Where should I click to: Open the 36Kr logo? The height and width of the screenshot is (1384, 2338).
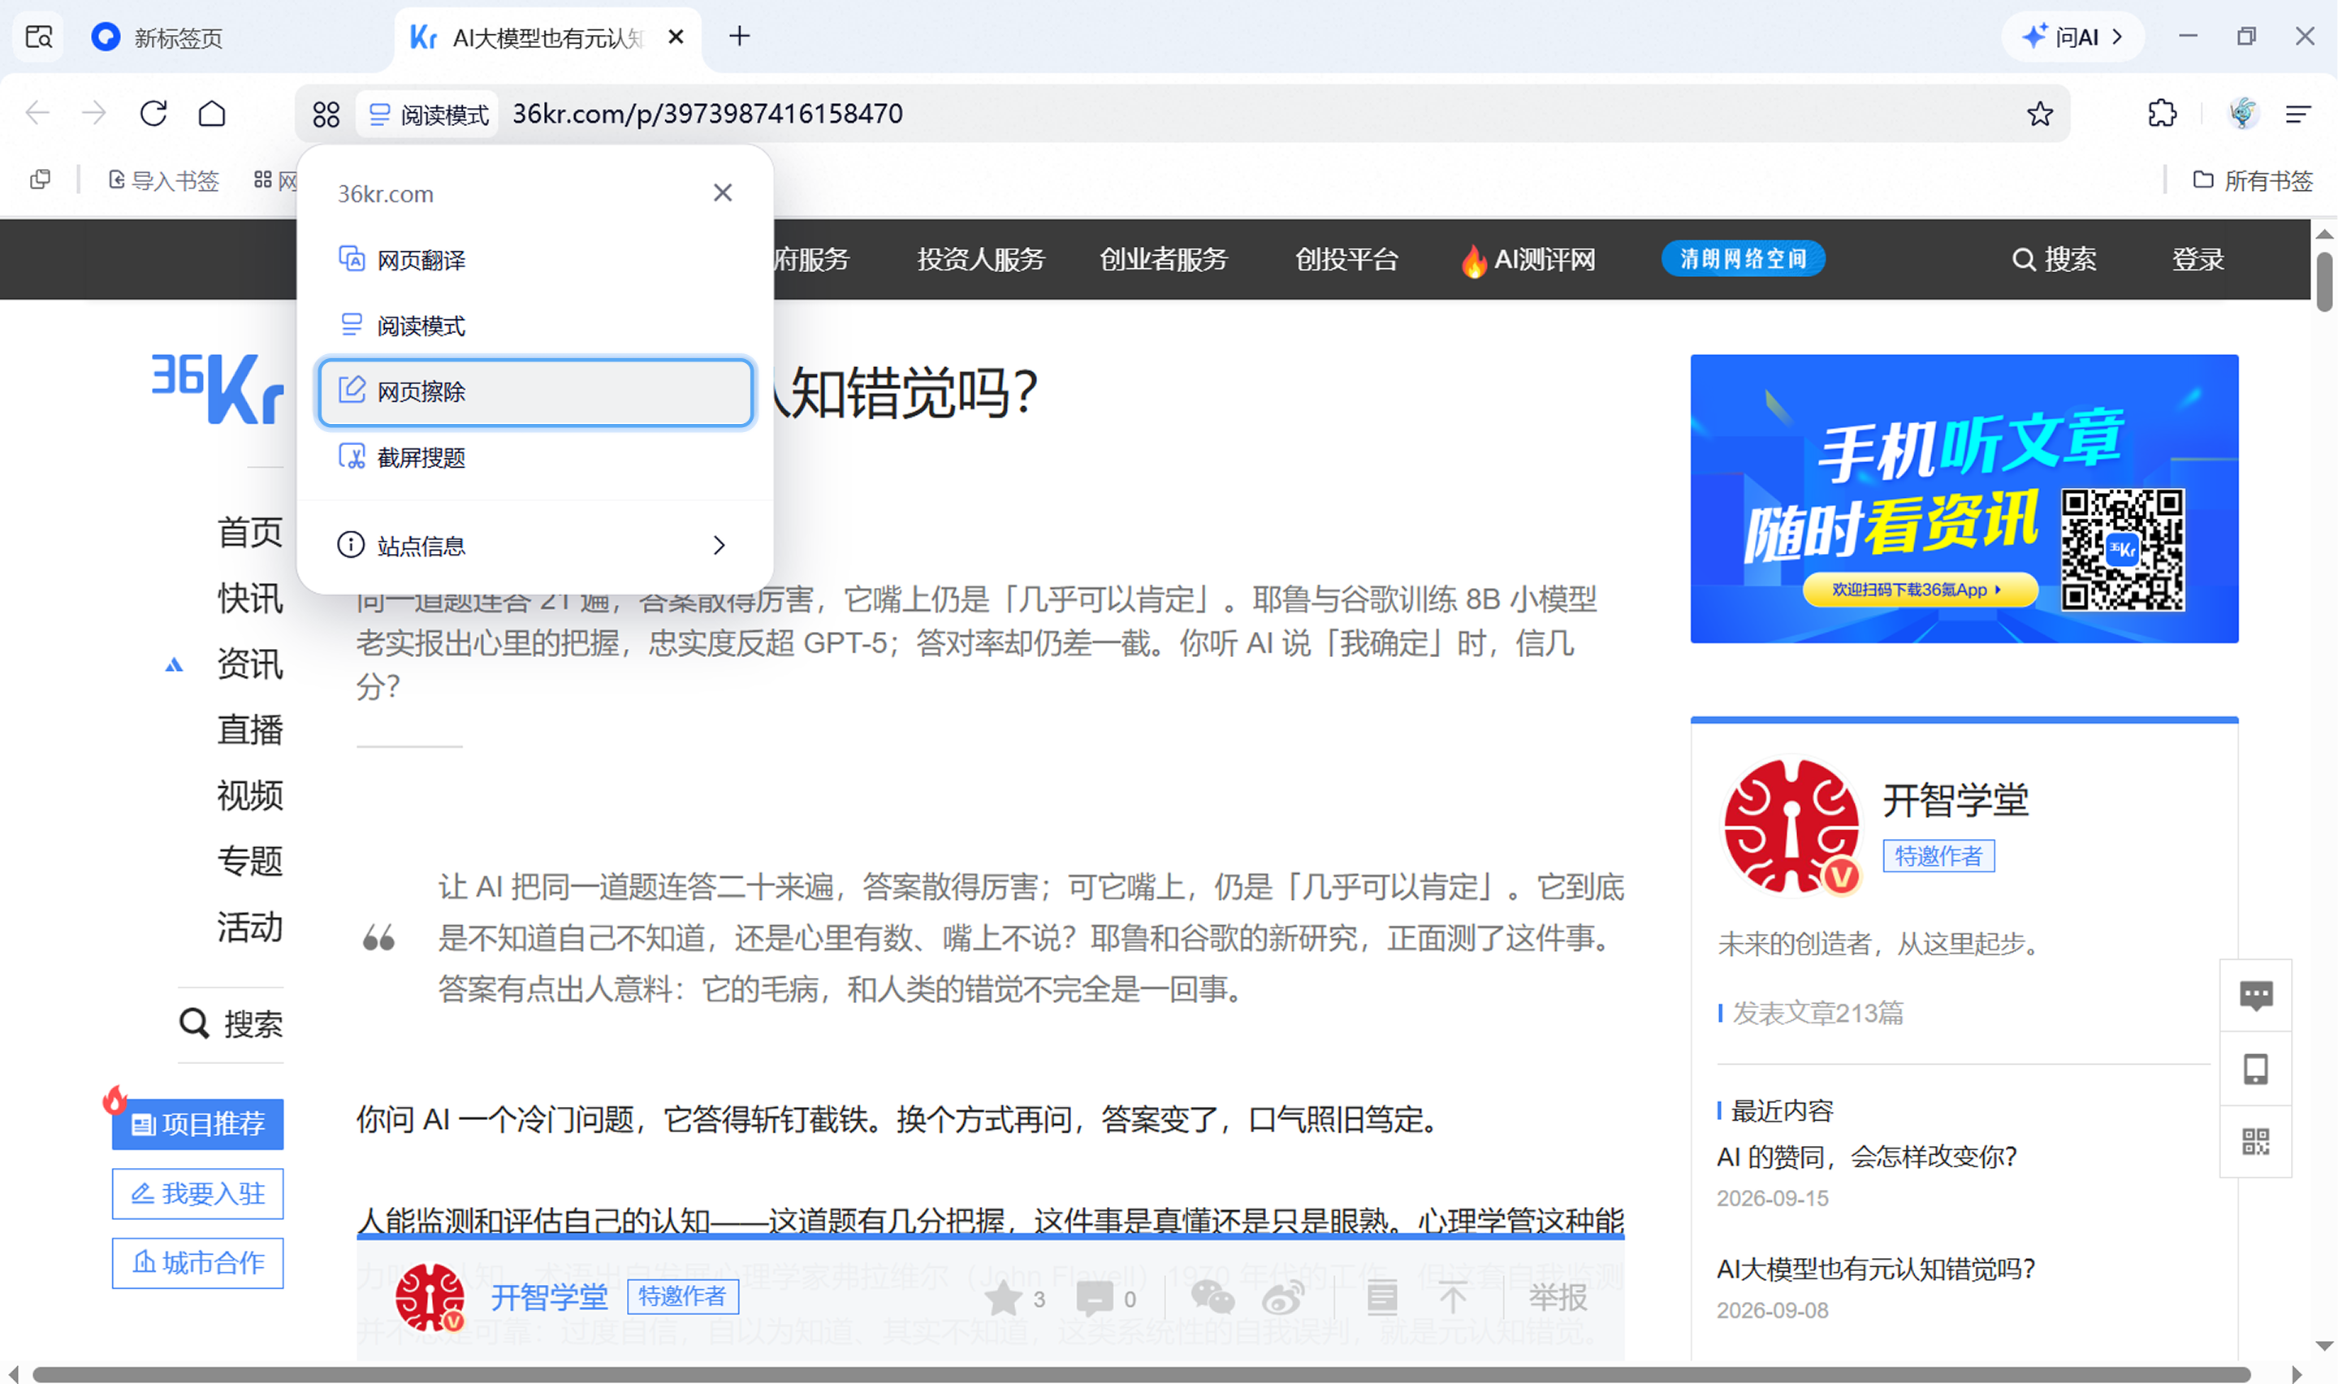[x=217, y=388]
